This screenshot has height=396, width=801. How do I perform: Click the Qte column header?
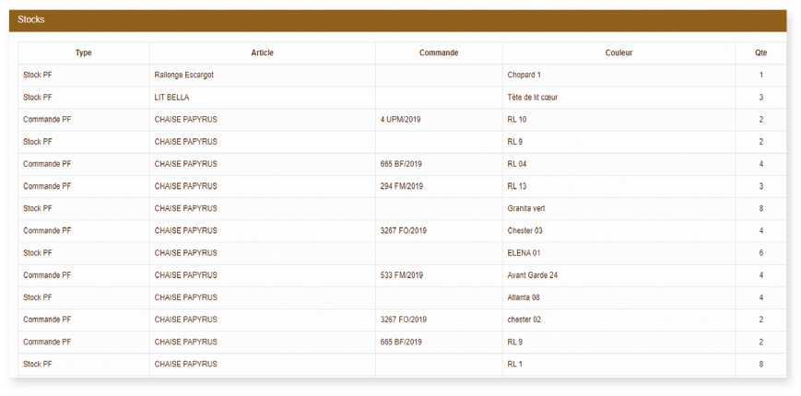(761, 53)
